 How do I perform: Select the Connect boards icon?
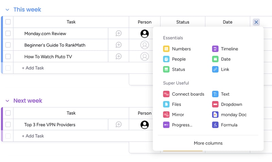[166, 94]
